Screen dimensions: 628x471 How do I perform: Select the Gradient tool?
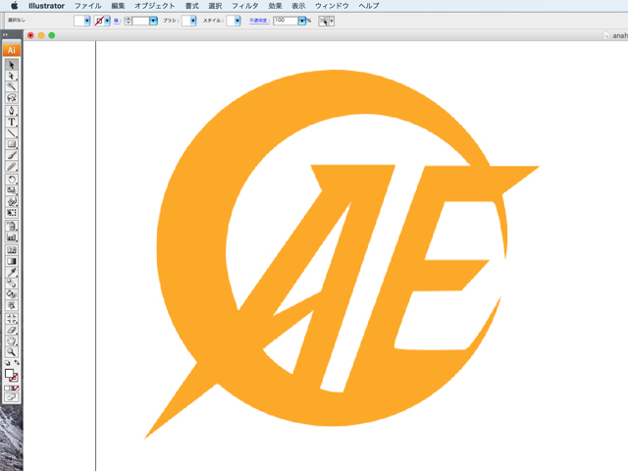click(11, 261)
